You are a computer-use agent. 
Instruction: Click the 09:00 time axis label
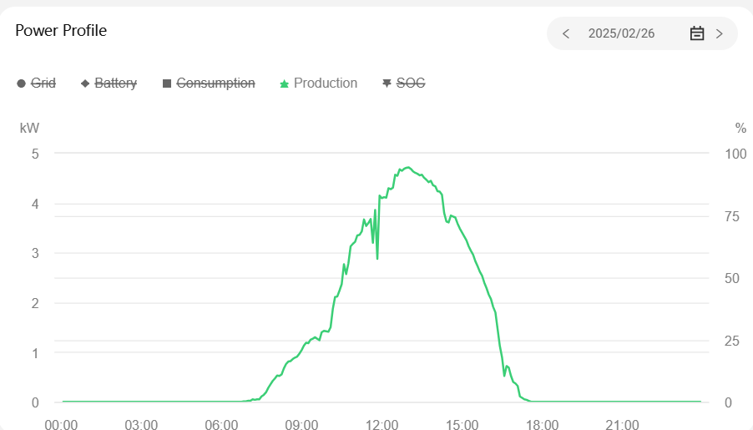(x=301, y=425)
